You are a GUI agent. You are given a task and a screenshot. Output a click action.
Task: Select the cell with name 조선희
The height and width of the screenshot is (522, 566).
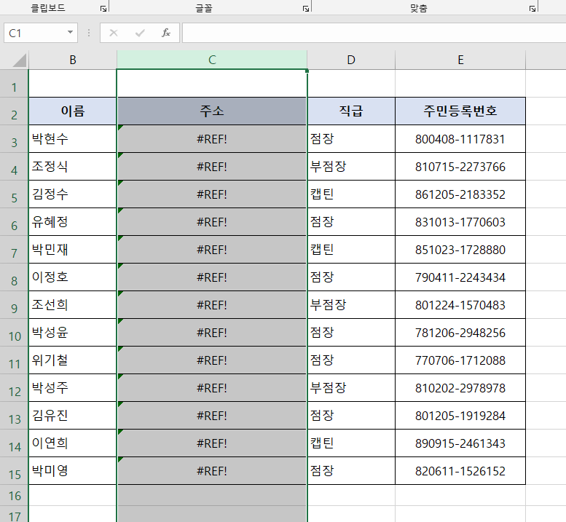[x=73, y=305]
